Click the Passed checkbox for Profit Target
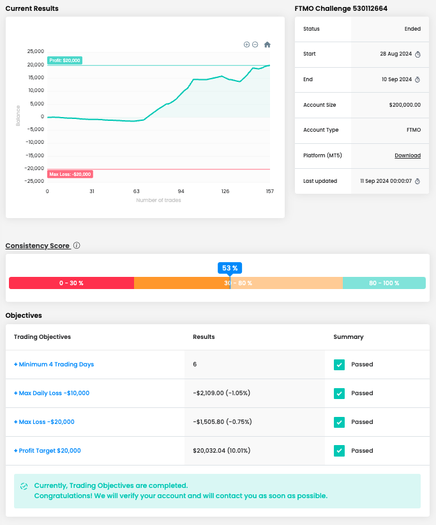436x525 pixels. [x=340, y=451]
